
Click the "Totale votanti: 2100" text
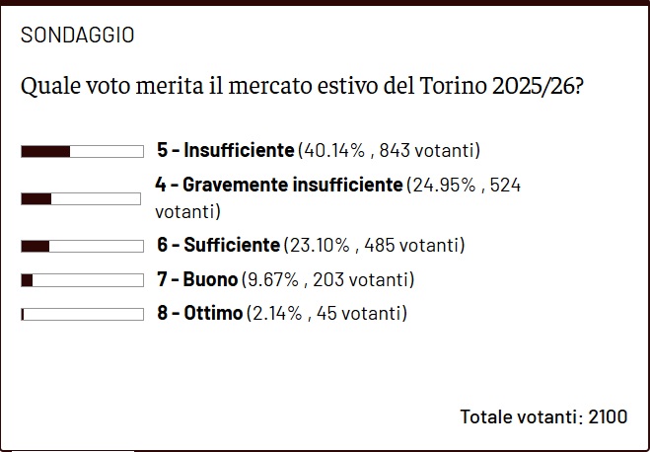point(543,416)
